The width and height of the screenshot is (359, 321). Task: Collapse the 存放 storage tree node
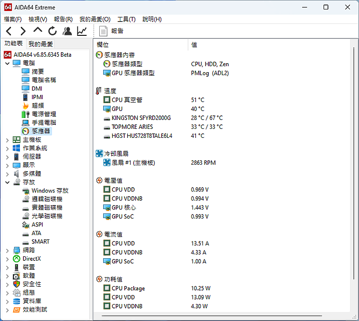click(7, 182)
